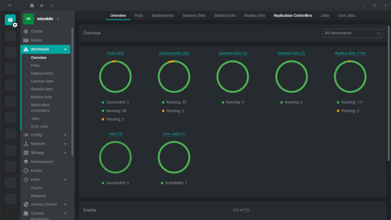Open the Replica Sets (119) link
Image resolution: width=391 pixels, height=220 pixels.
tap(350, 53)
